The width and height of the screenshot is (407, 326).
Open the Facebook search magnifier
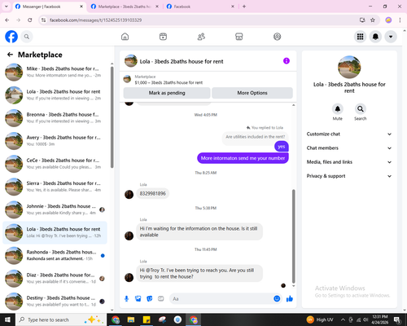(27, 37)
